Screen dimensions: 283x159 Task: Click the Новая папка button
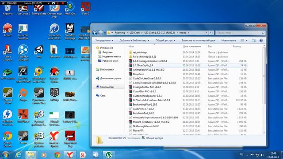pyautogui.click(x=229, y=40)
